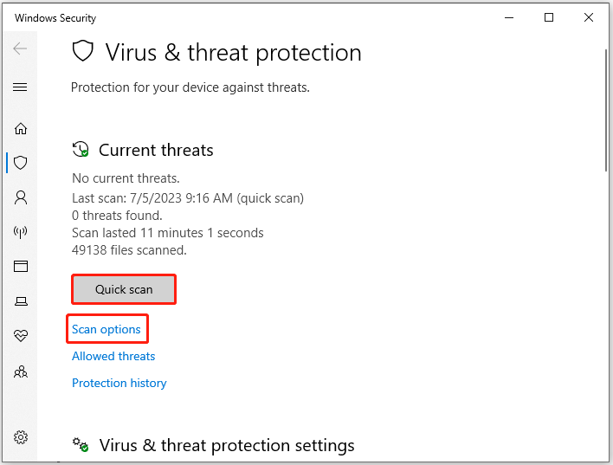Maximize the Windows Security window
613x465 pixels.
click(549, 17)
